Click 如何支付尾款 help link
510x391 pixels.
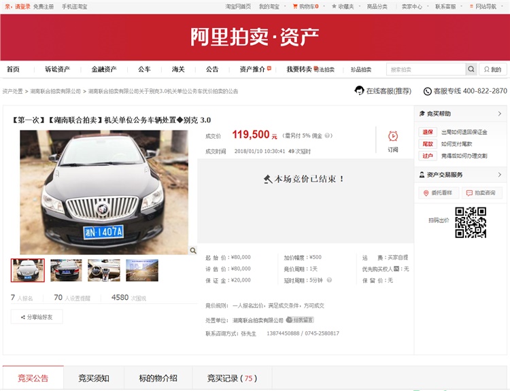(457, 143)
